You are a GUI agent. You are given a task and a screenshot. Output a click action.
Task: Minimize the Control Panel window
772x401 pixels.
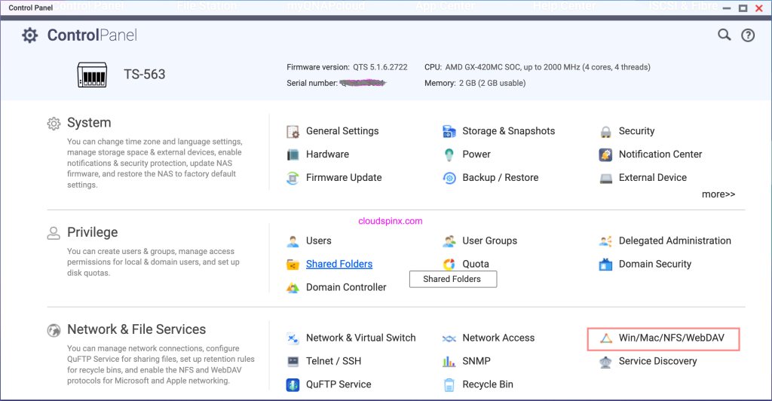coord(727,8)
